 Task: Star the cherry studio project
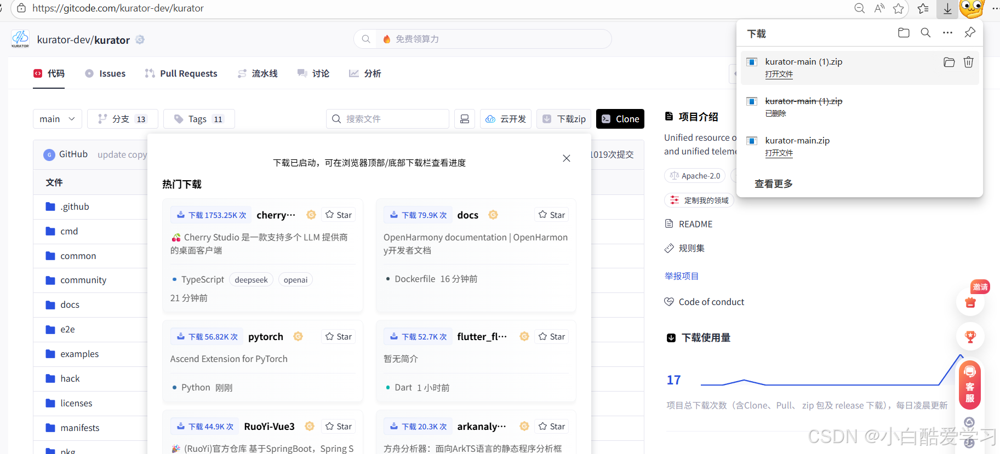[339, 215]
